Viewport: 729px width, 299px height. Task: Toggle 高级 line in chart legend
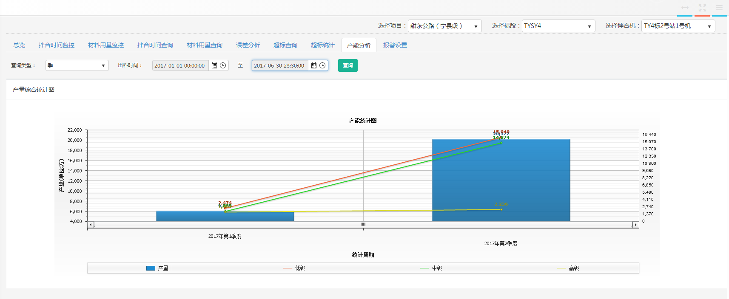tap(568, 268)
